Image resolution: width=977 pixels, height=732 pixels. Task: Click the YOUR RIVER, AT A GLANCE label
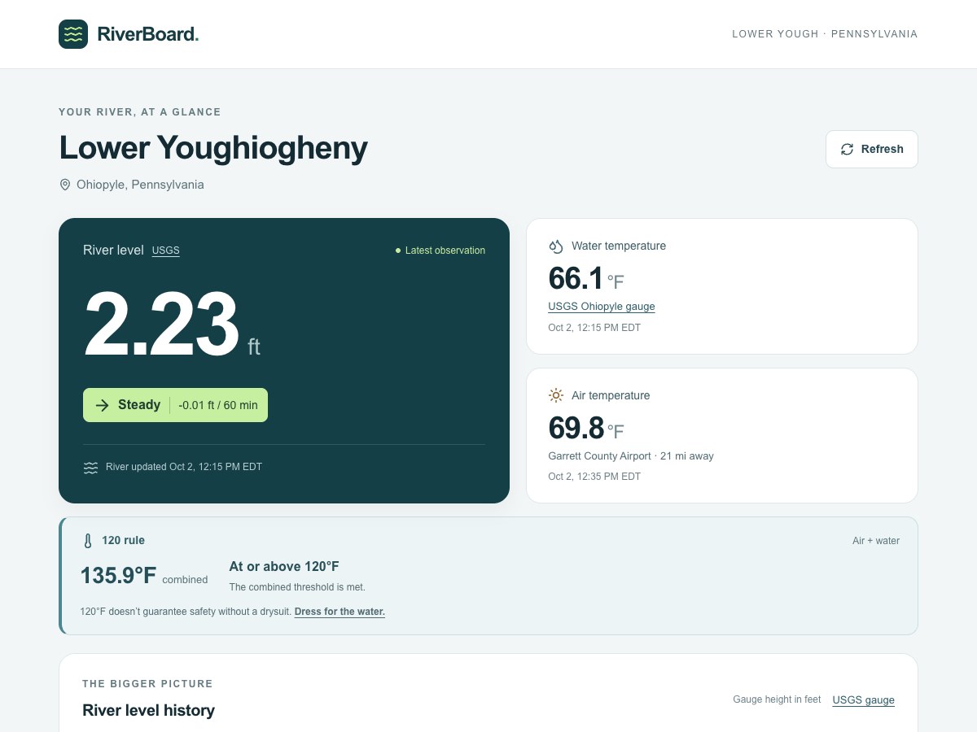pos(140,112)
